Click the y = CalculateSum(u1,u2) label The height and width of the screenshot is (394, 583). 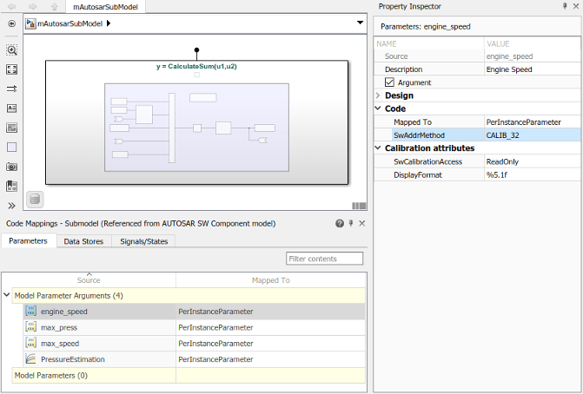(196, 66)
